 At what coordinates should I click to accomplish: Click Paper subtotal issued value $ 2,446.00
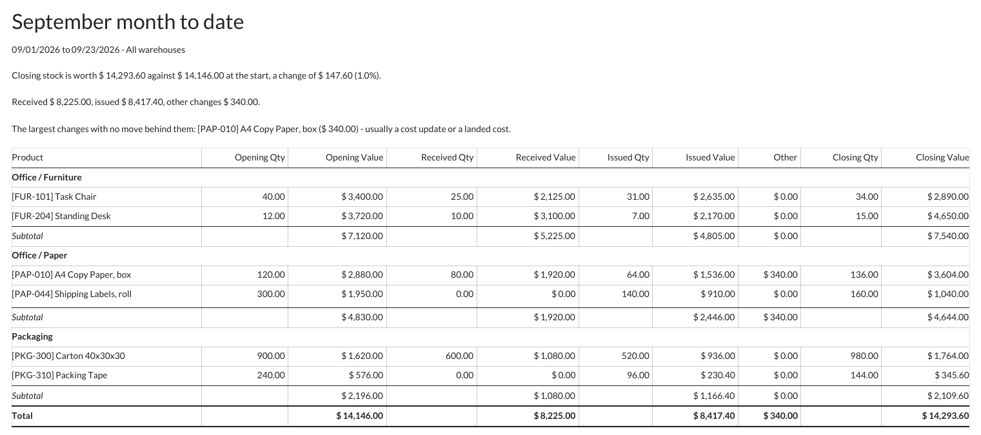click(x=714, y=317)
